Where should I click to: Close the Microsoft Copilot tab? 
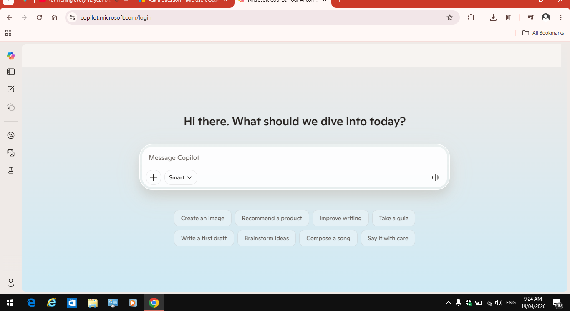[325, 1]
